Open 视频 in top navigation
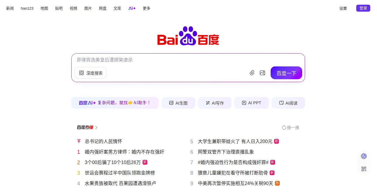377x194 pixels. (x=74, y=8)
